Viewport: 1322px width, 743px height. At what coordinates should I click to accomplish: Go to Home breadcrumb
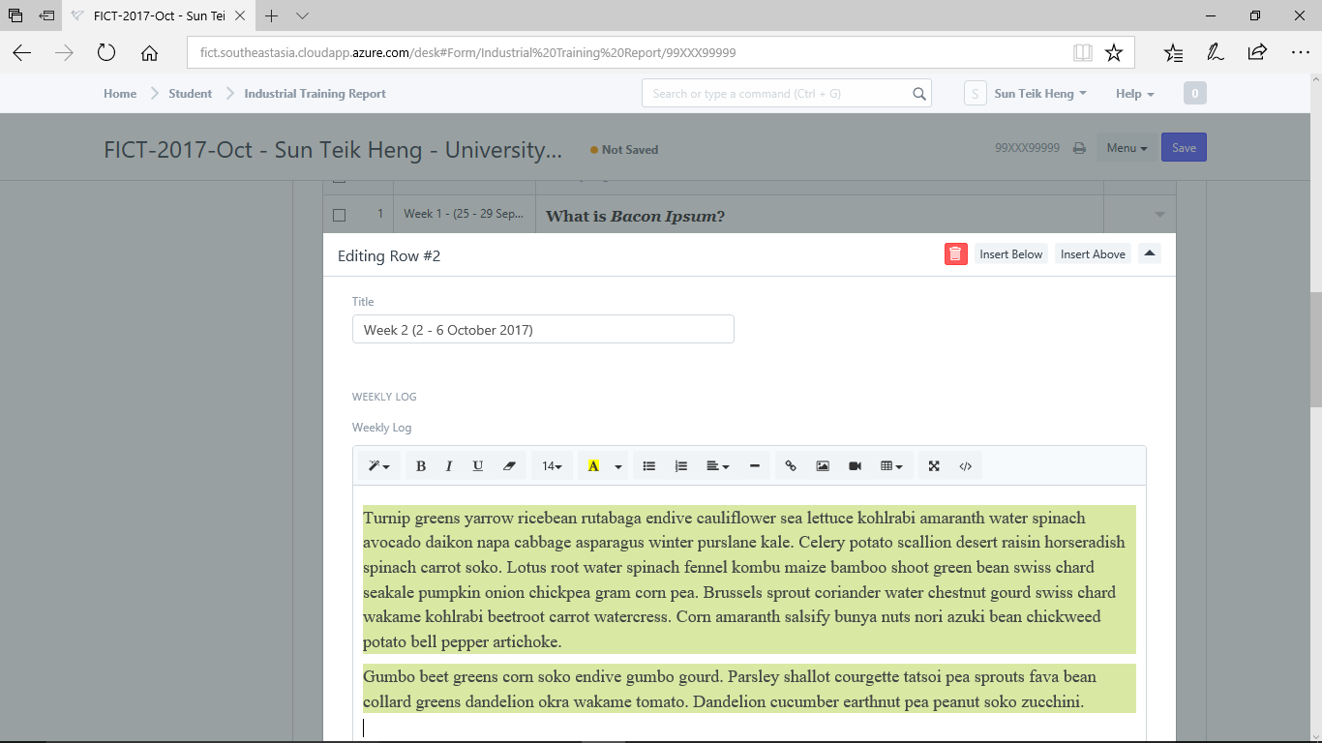120,94
